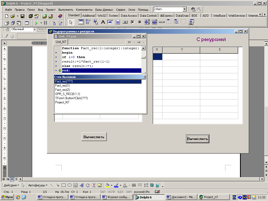268x201 pixels.
Task: Click the code editor vertical scrollbar thumb
Action: click(143, 57)
